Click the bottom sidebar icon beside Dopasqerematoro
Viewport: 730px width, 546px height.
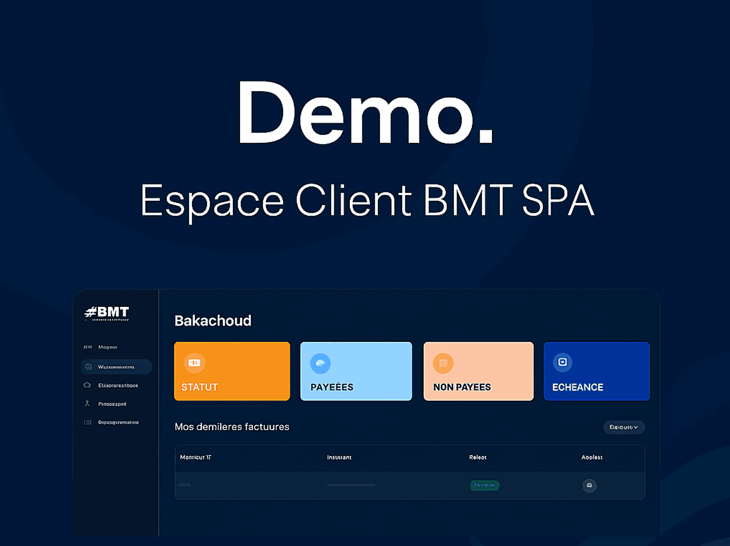[87, 422]
